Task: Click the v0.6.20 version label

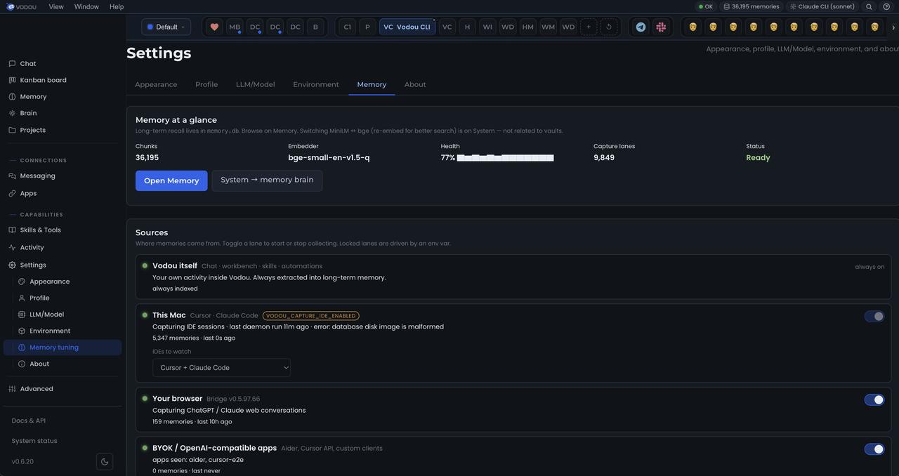Action: (22, 462)
